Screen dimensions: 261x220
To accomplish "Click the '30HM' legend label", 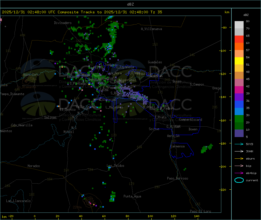I will (x=249, y=151).
